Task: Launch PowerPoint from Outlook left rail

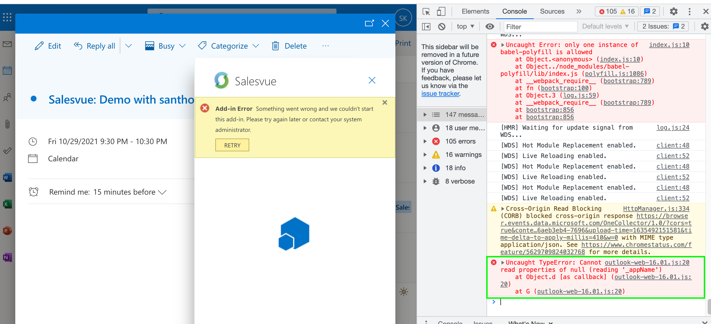Action: pyautogui.click(x=7, y=230)
